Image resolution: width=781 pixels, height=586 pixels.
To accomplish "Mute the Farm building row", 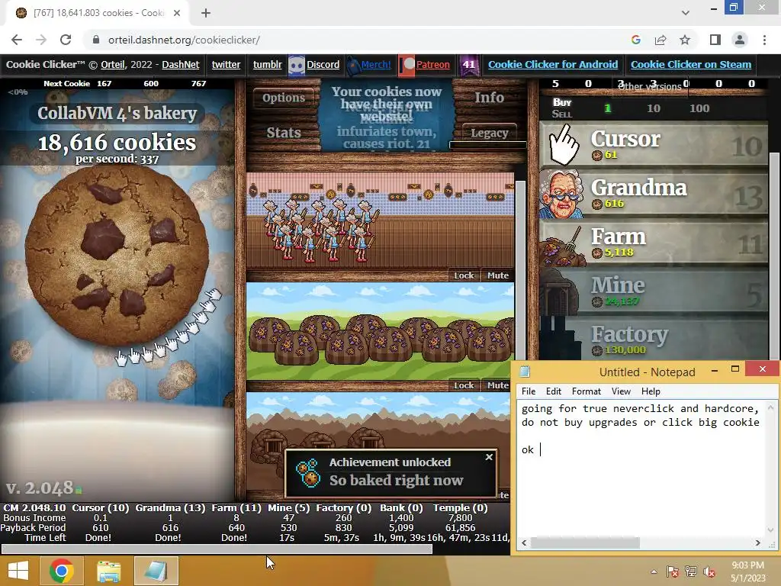I will pos(497,385).
